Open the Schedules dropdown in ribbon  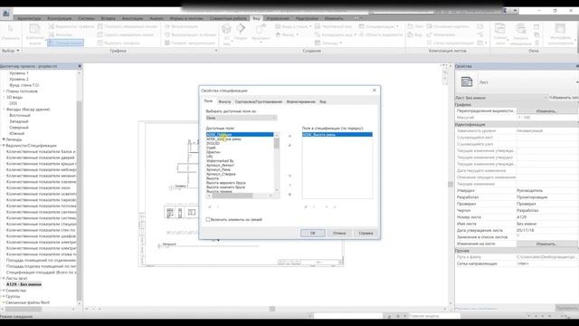pyautogui.click(x=397, y=26)
